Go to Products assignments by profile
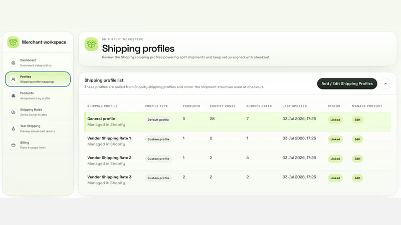401x225 pixels. point(38,95)
